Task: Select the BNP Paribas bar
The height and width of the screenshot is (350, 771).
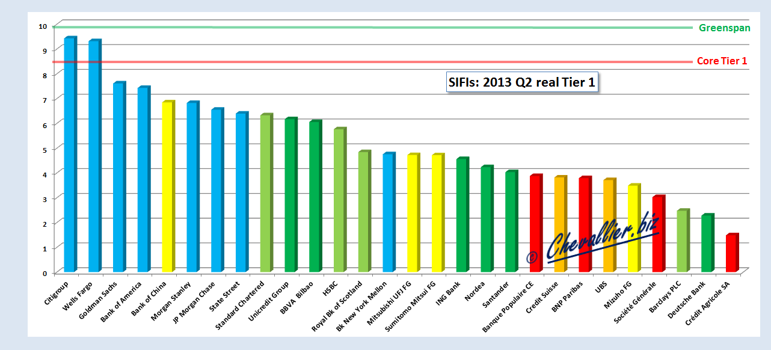Action: click(x=585, y=225)
